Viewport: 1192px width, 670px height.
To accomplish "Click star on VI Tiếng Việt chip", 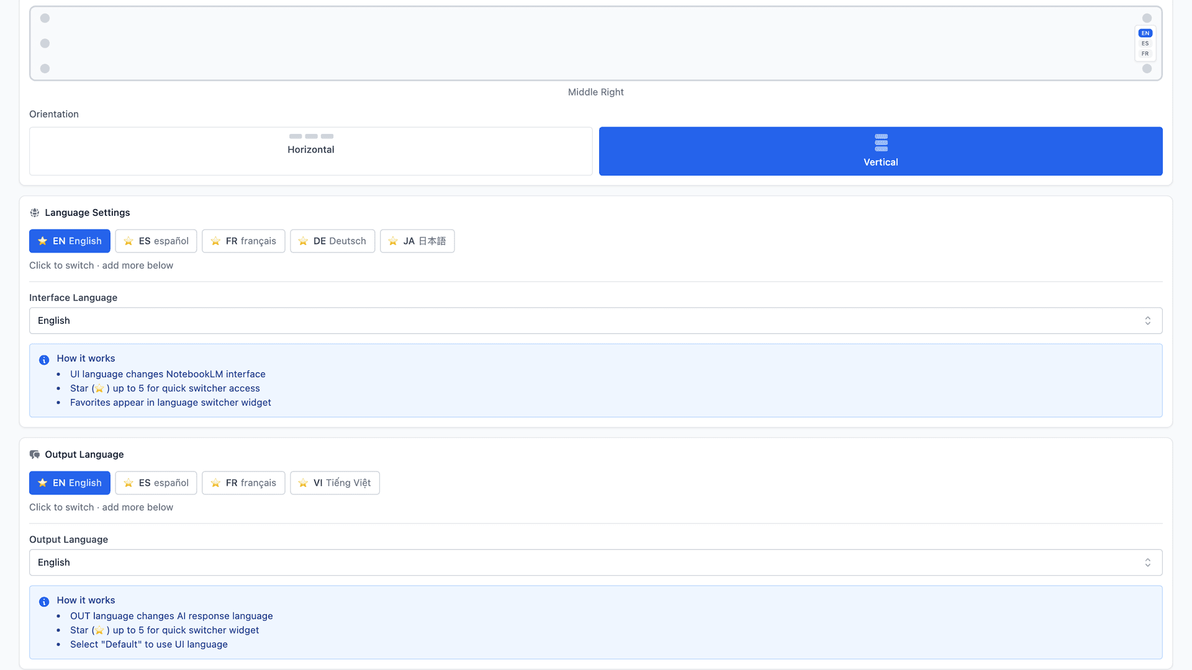I will pyautogui.click(x=303, y=483).
